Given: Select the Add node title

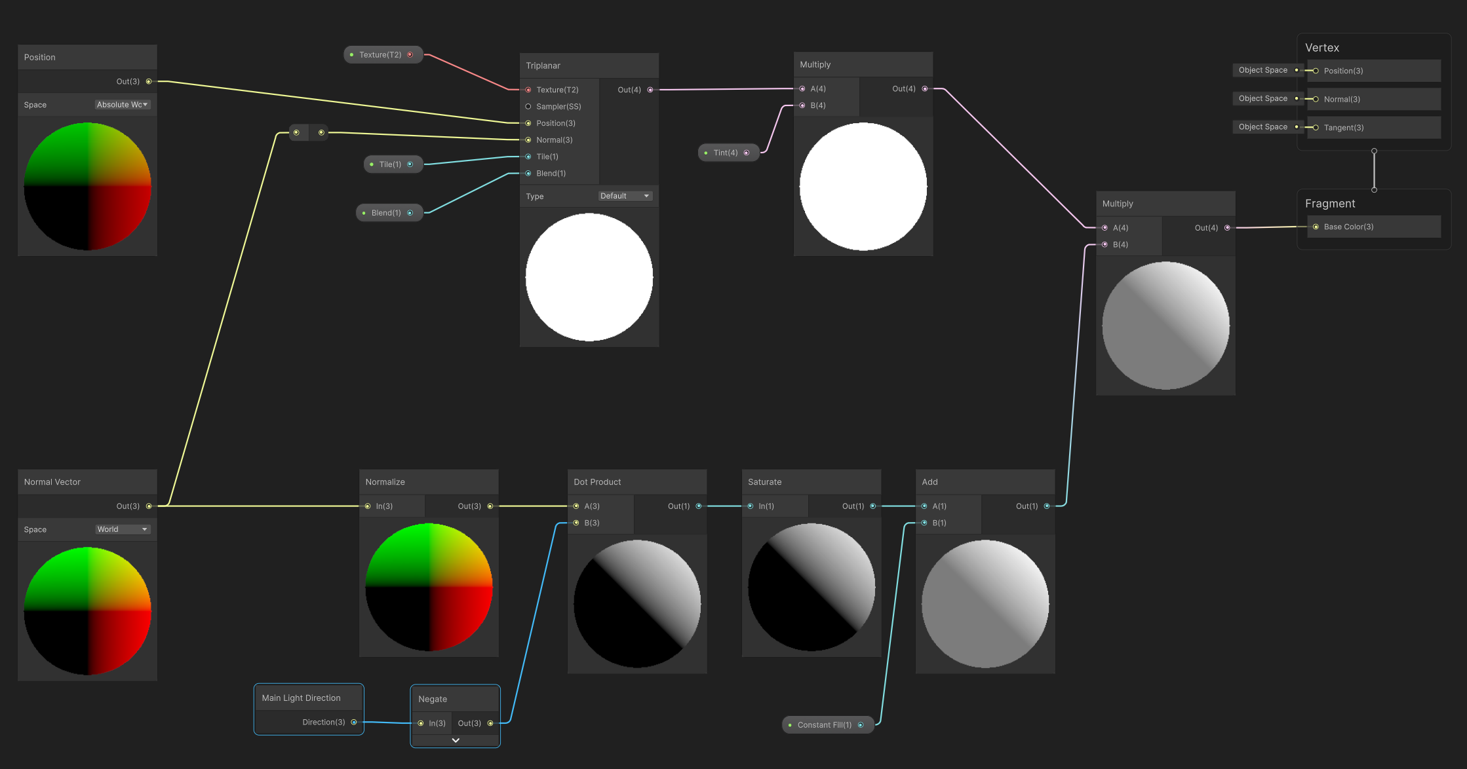Looking at the screenshot, I should (x=929, y=481).
